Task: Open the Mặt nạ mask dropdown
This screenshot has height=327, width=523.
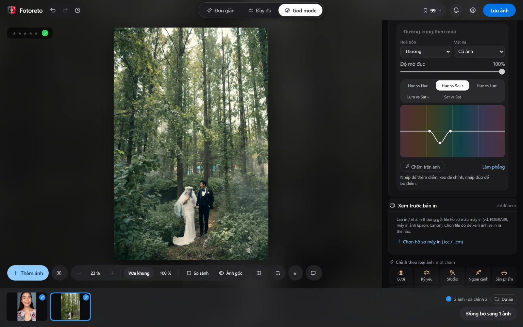Action: click(x=479, y=52)
